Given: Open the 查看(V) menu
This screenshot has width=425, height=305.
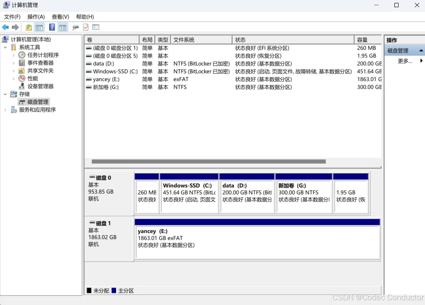Looking at the screenshot, I should 61,17.
